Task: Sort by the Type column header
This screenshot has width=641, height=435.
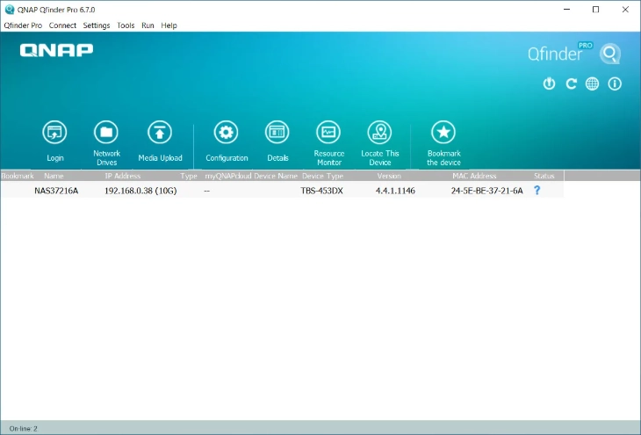Action: click(189, 176)
